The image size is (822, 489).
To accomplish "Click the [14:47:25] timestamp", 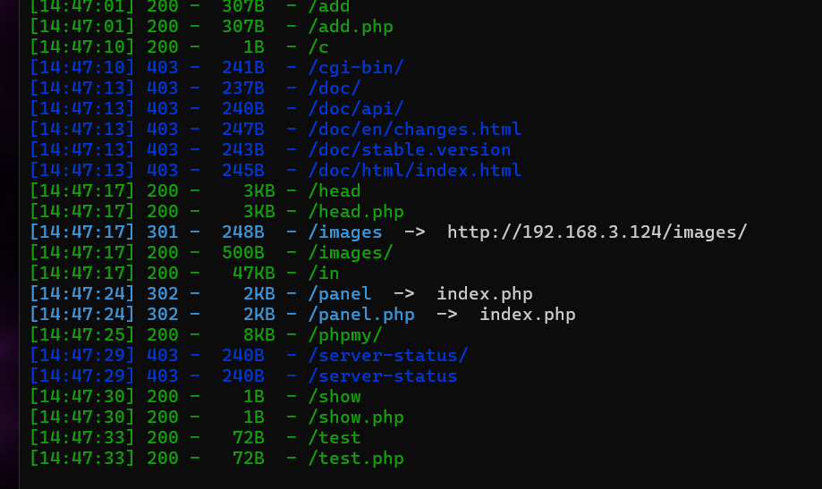I will pos(82,335).
